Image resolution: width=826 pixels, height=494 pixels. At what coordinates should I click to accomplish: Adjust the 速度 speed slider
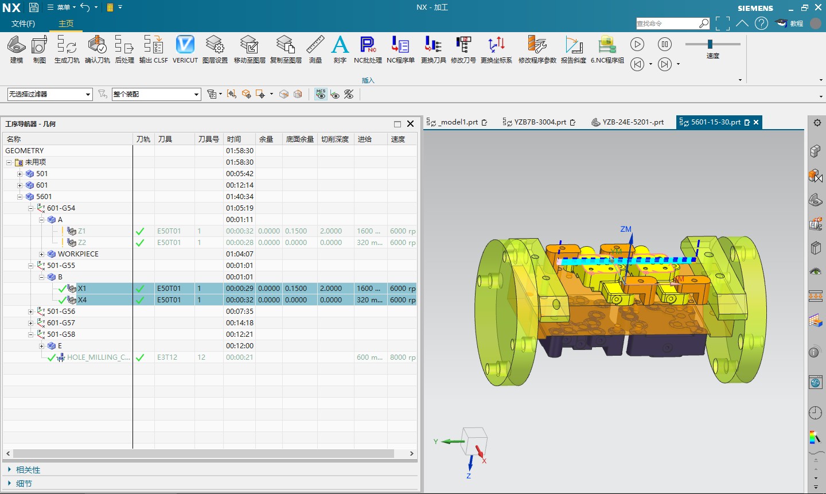click(710, 44)
